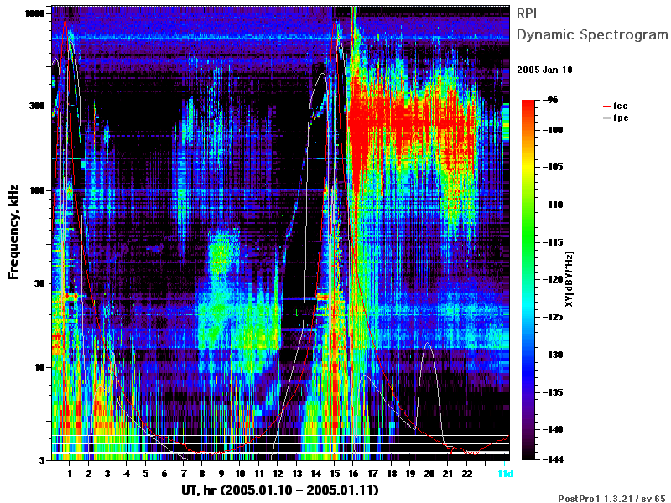
Task: Click the 1000 kHz frequency axis label
Action: tap(35, 13)
